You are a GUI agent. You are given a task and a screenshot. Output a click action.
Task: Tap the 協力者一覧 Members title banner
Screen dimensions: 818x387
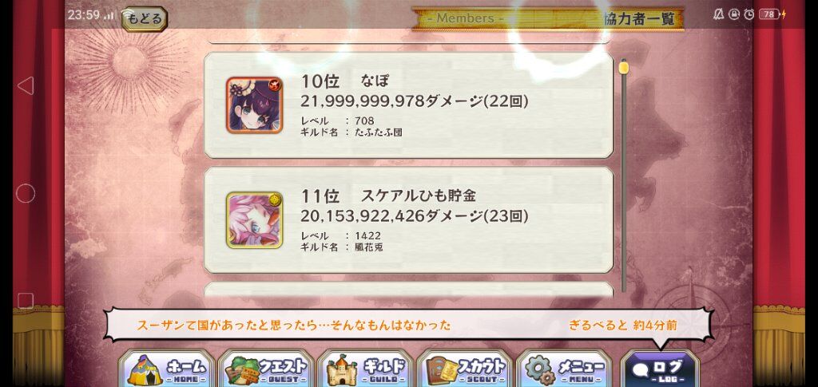pyautogui.click(x=548, y=18)
